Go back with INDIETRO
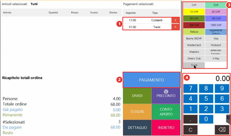Screen dimensions: 231x136 click(166, 127)
